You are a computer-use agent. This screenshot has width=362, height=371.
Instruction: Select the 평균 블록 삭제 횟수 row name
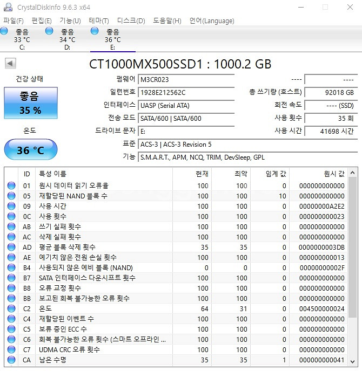point(67,248)
